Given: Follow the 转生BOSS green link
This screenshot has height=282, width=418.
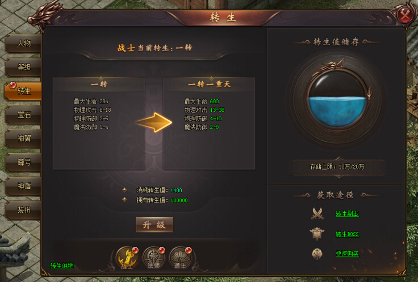Looking at the screenshot, I should point(347,234).
